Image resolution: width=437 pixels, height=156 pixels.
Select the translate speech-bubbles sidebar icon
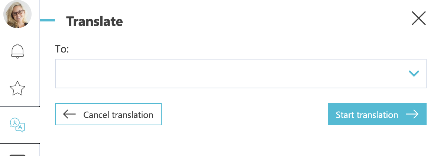[17, 125]
